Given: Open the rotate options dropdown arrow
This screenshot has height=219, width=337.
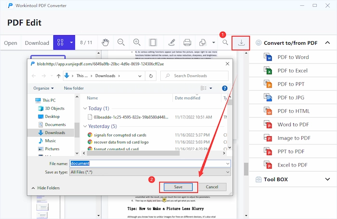Looking at the screenshot, I should 213,42.
